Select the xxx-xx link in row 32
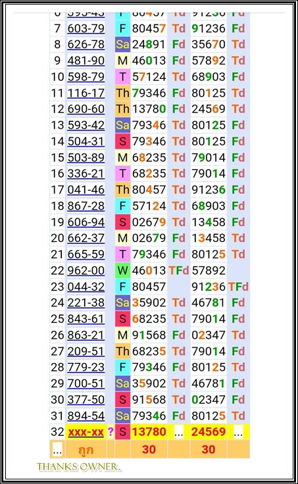298x484 pixels. 86,432
